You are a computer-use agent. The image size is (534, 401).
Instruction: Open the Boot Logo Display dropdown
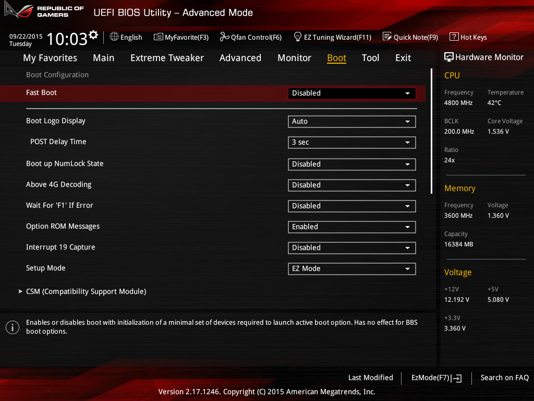tap(352, 121)
